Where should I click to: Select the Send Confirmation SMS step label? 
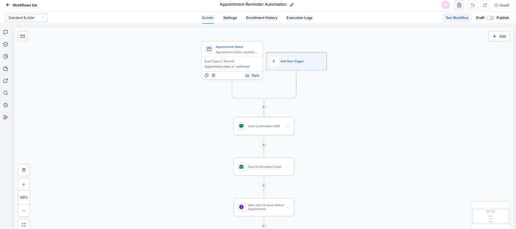(264, 126)
